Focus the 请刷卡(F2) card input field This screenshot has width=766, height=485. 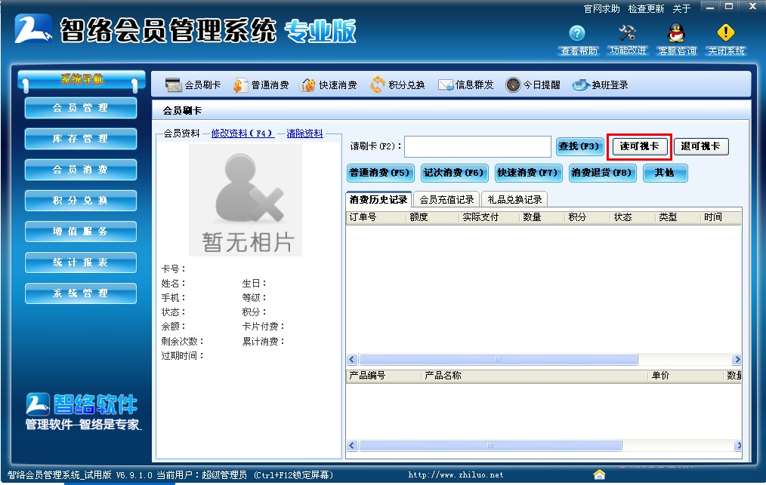[x=477, y=146]
